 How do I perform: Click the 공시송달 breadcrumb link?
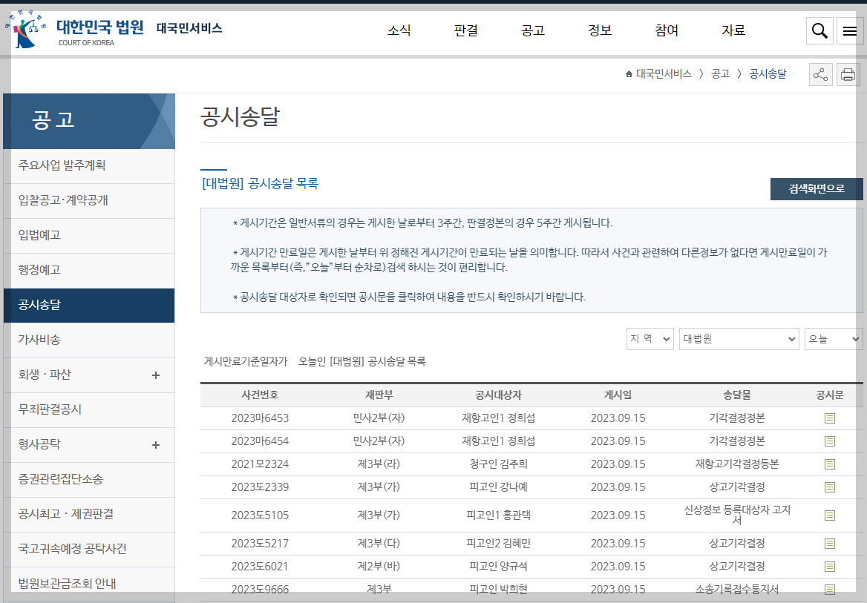[768, 74]
